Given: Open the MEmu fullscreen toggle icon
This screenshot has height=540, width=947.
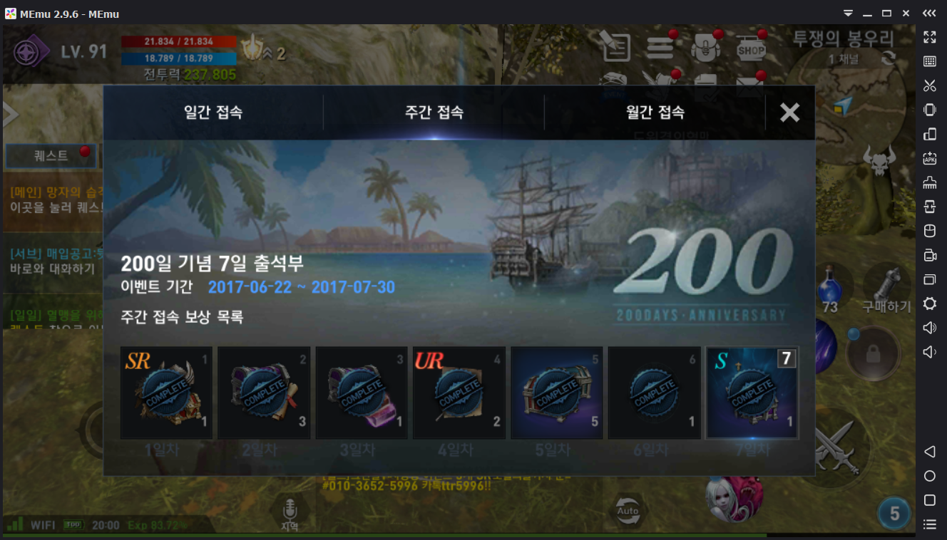Looking at the screenshot, I should (x=929, y=36).
